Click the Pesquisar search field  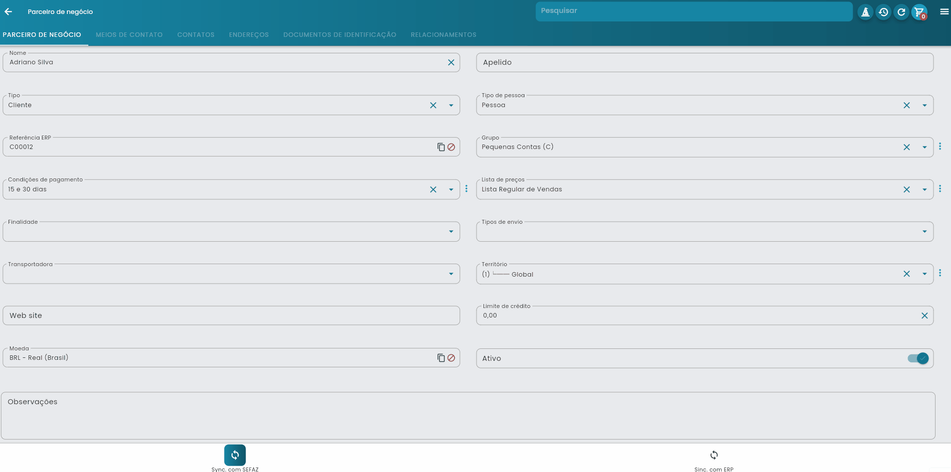point(694,11)
